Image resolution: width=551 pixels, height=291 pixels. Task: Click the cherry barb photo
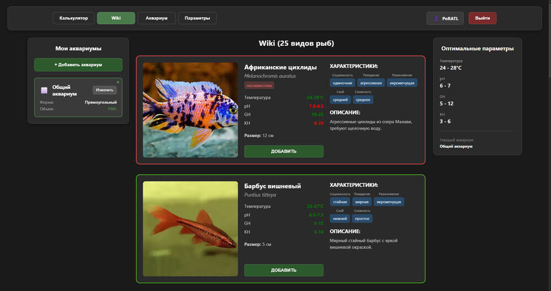coord(190,229)
